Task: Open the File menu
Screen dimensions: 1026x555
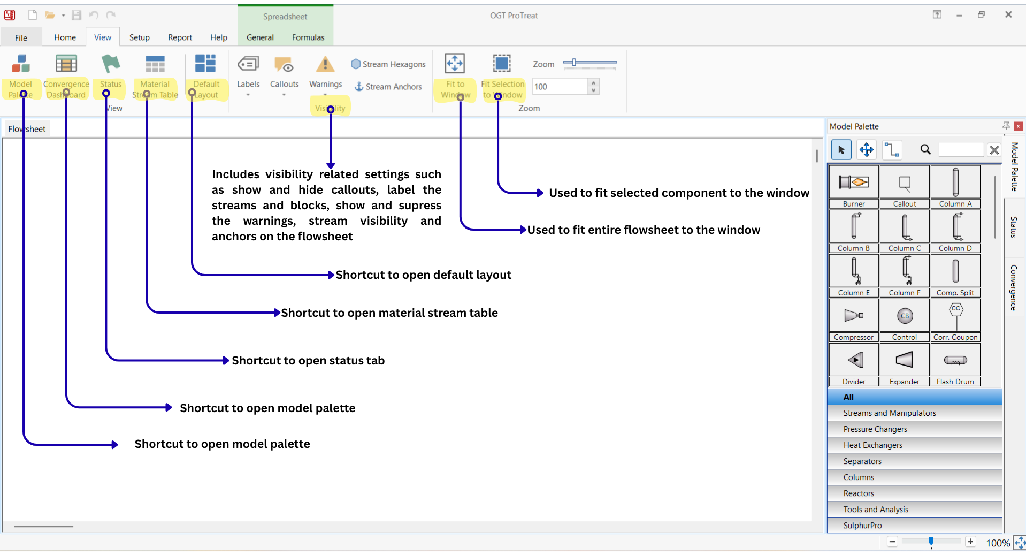Action: click(21, 37)
